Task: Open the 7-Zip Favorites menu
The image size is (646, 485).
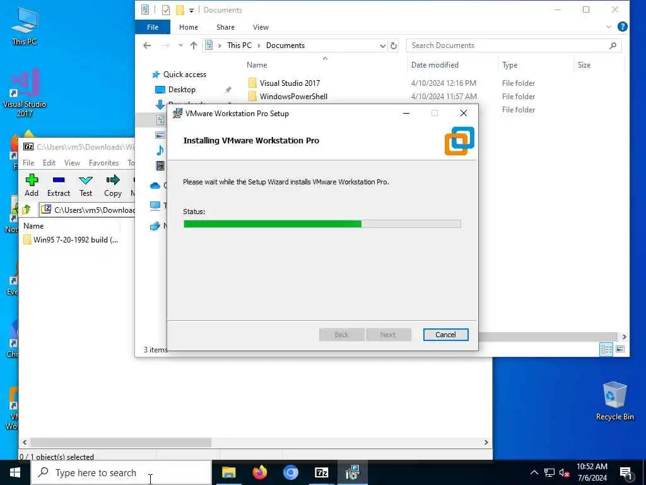Action: (x=103, y=163)
